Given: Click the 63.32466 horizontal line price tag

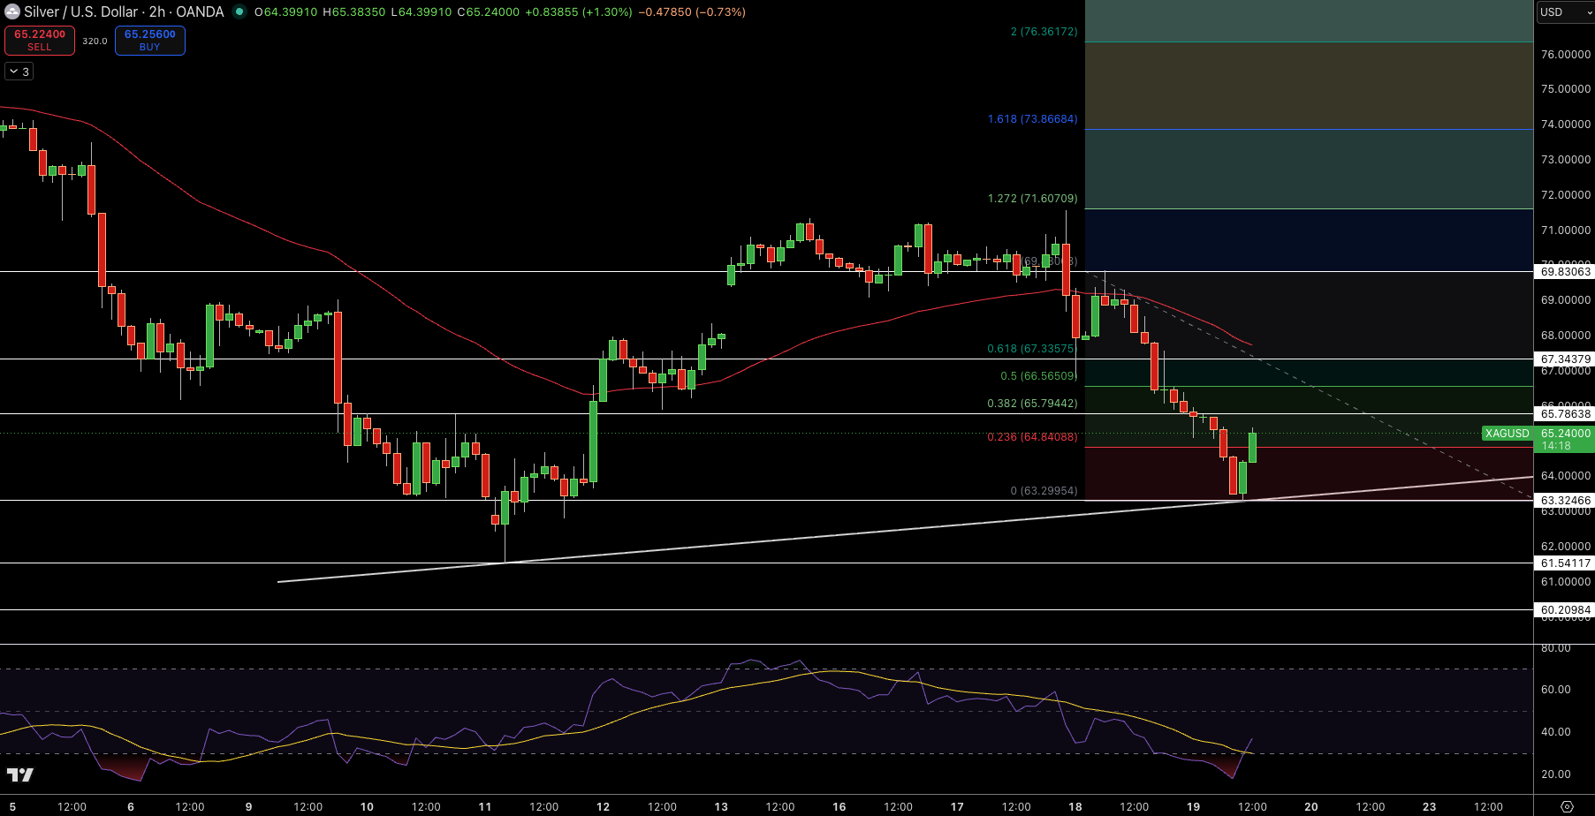Looking at the screenshot, I should coord(1565,500).
